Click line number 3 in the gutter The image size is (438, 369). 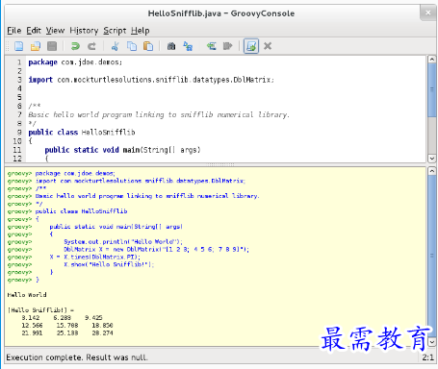tap(19, 80)
